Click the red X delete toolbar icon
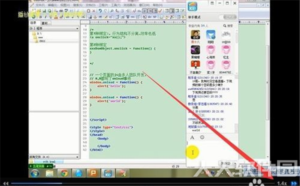Screen dimensions: 300x186 coord(94,10)
